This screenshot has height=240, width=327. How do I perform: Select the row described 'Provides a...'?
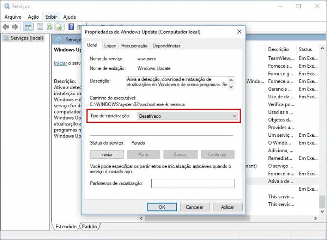pyautogui.click(x=281, y=128)
